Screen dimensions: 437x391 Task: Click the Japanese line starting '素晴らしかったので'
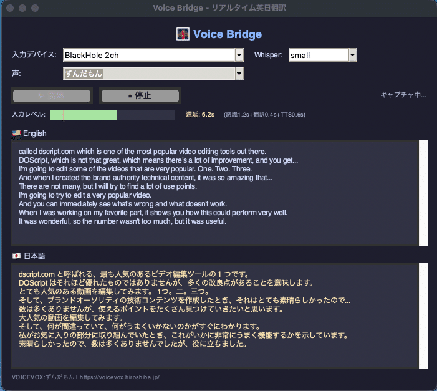133,344
